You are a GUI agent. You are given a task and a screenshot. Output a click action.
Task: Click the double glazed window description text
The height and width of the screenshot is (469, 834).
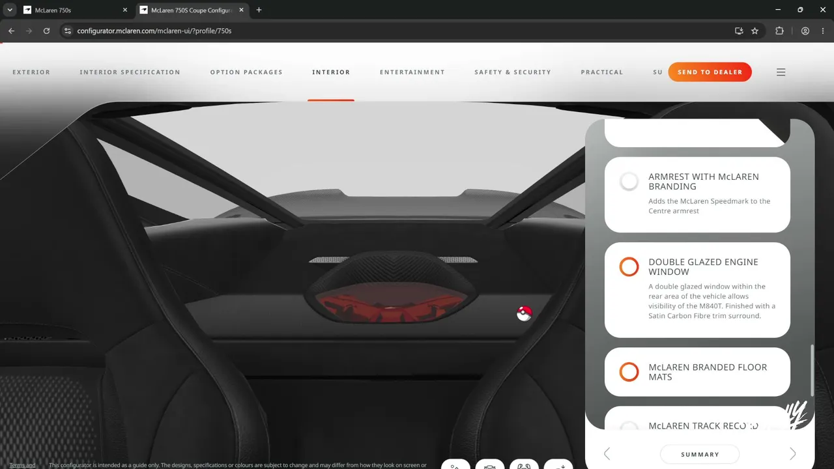click(x=712, y=301)
